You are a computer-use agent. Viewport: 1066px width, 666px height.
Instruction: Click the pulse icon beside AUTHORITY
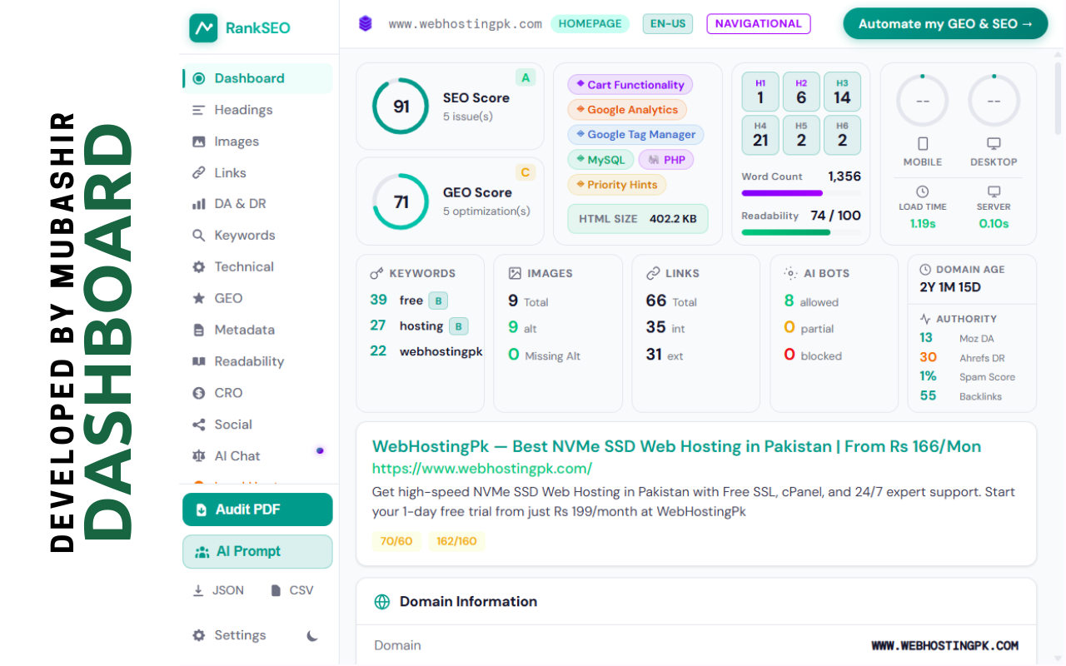tap(925, 319)
